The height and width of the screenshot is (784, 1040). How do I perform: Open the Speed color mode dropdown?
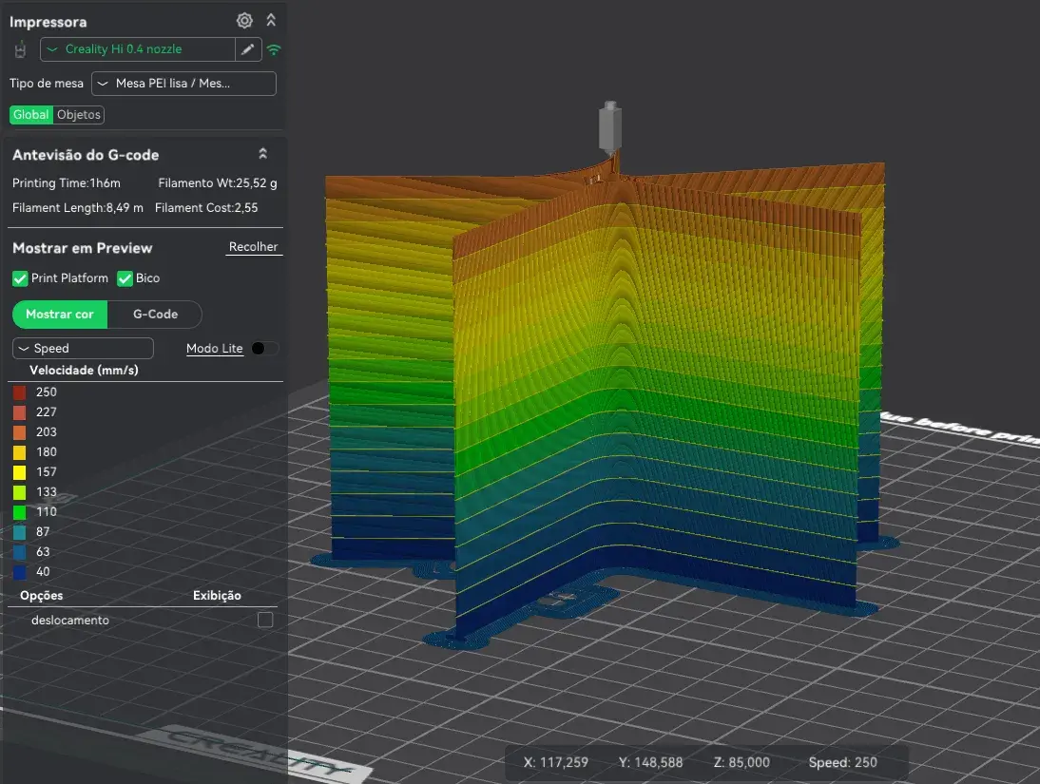click(x=83, y=348)
